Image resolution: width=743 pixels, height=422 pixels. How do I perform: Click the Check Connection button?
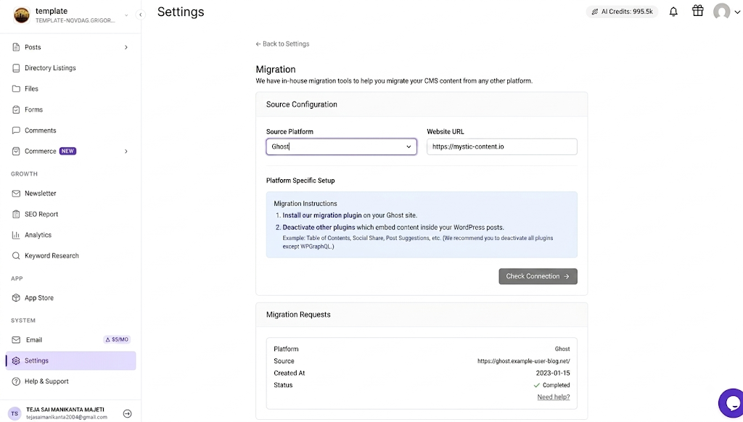538,276
